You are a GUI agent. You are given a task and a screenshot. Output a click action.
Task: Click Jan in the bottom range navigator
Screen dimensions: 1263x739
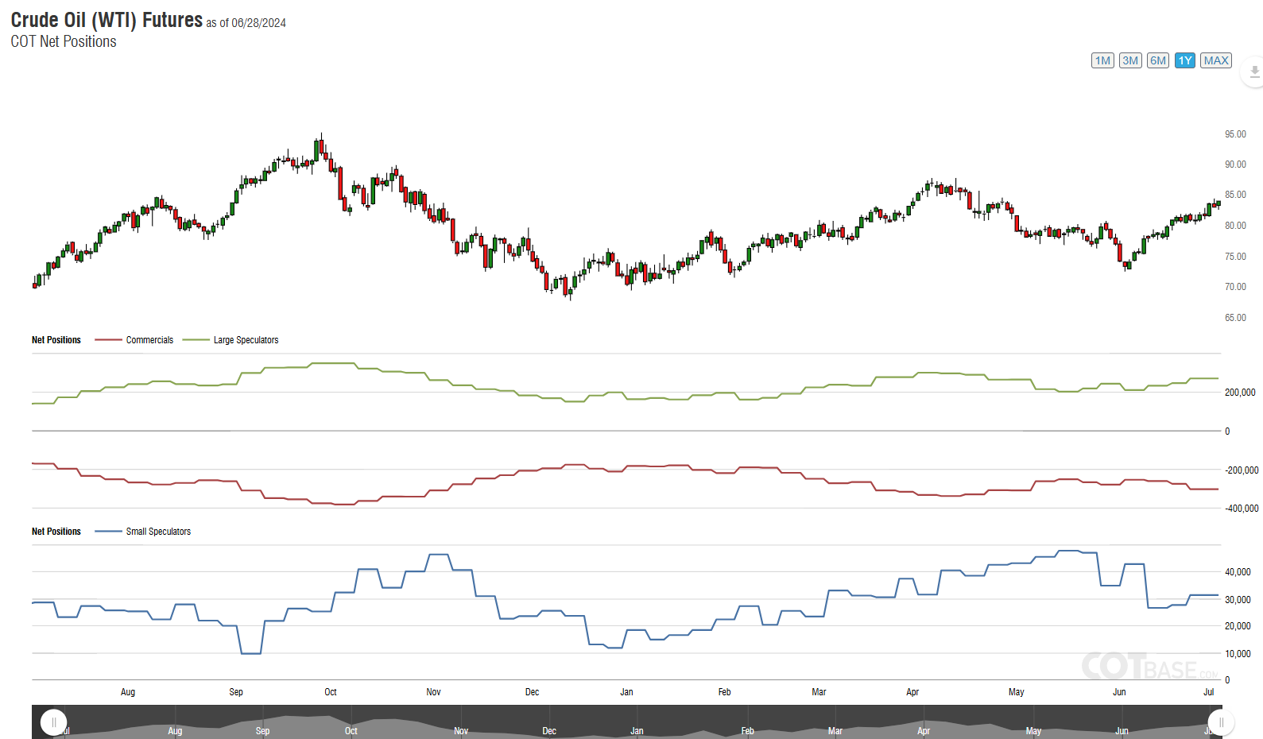pos(637,731)
